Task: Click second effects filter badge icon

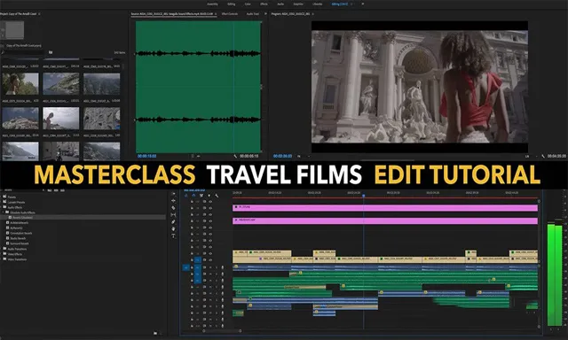Action: click(x=56, y=190)
